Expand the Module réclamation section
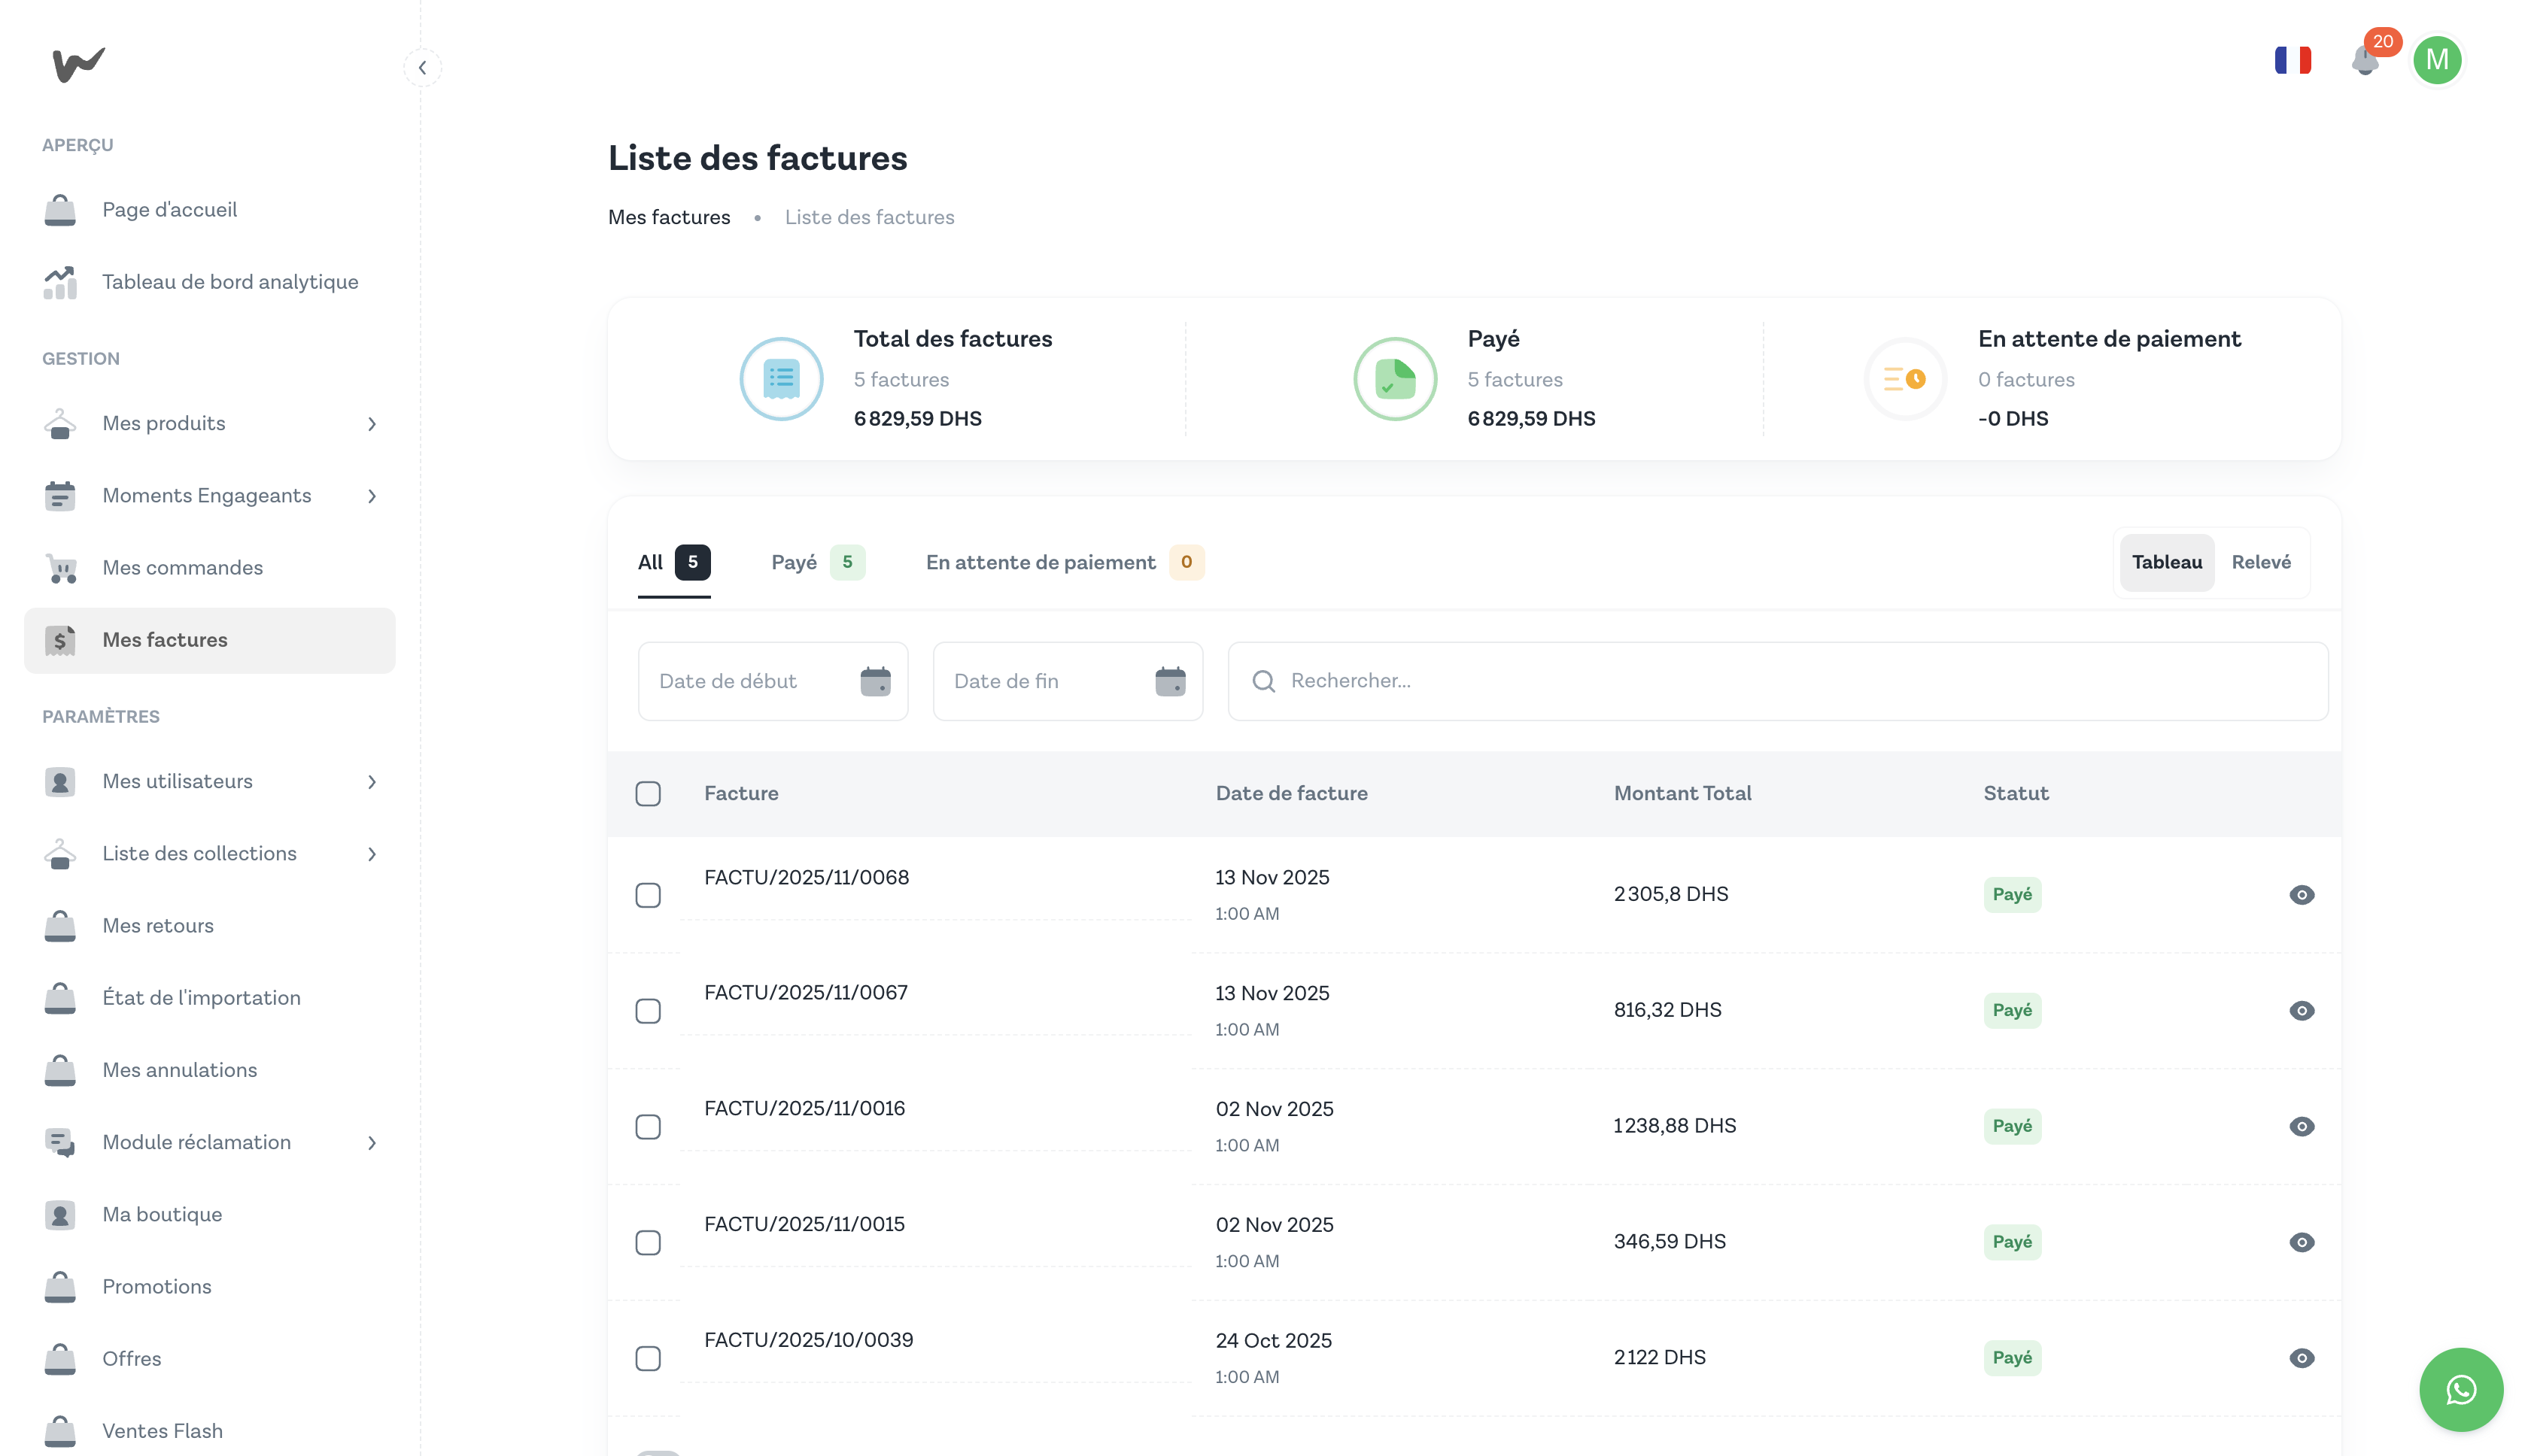2528x1456 pixels. point(372,1143)
